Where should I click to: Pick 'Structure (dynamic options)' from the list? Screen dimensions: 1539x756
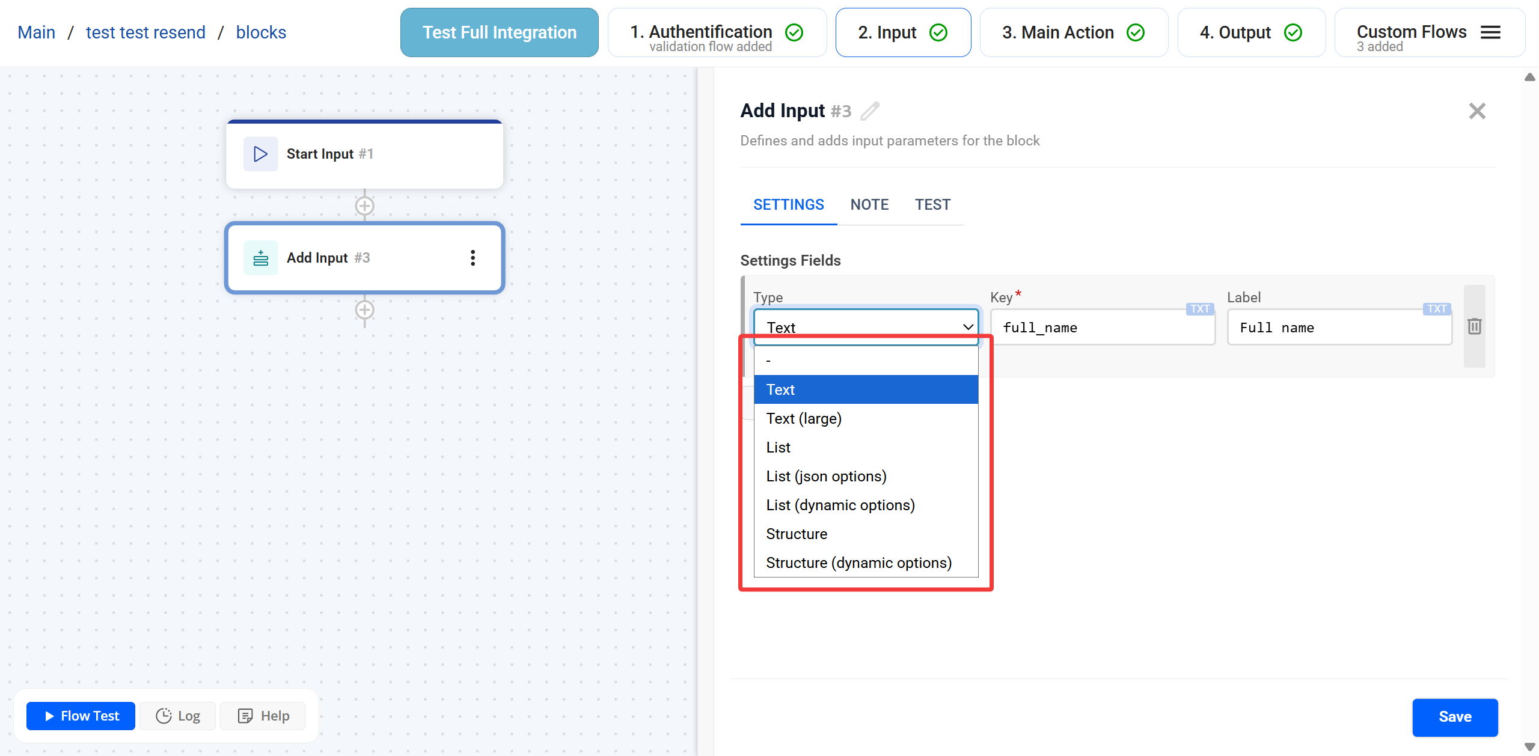[858, 562]
